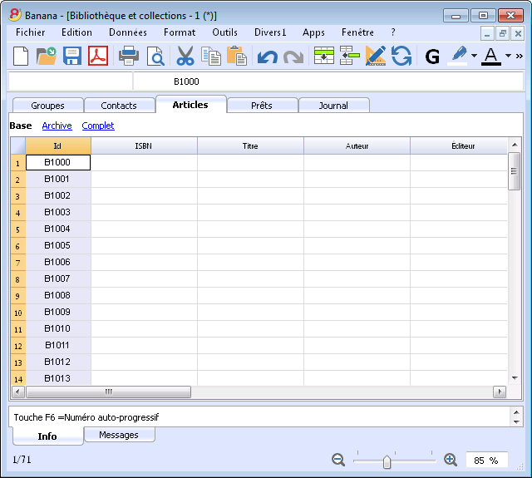The image size is (532, 478).
Task: Cut selection with scissors icon
Action: click(185, 56)
